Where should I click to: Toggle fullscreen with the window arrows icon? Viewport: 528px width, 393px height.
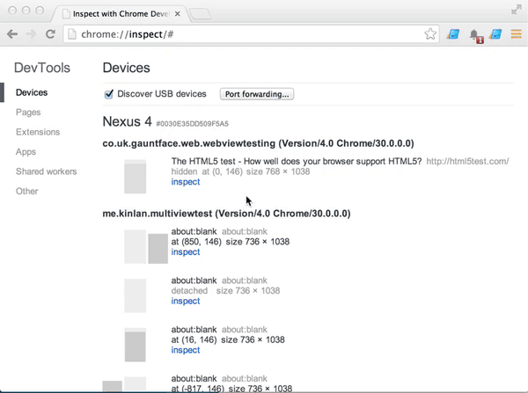[517, 8]
